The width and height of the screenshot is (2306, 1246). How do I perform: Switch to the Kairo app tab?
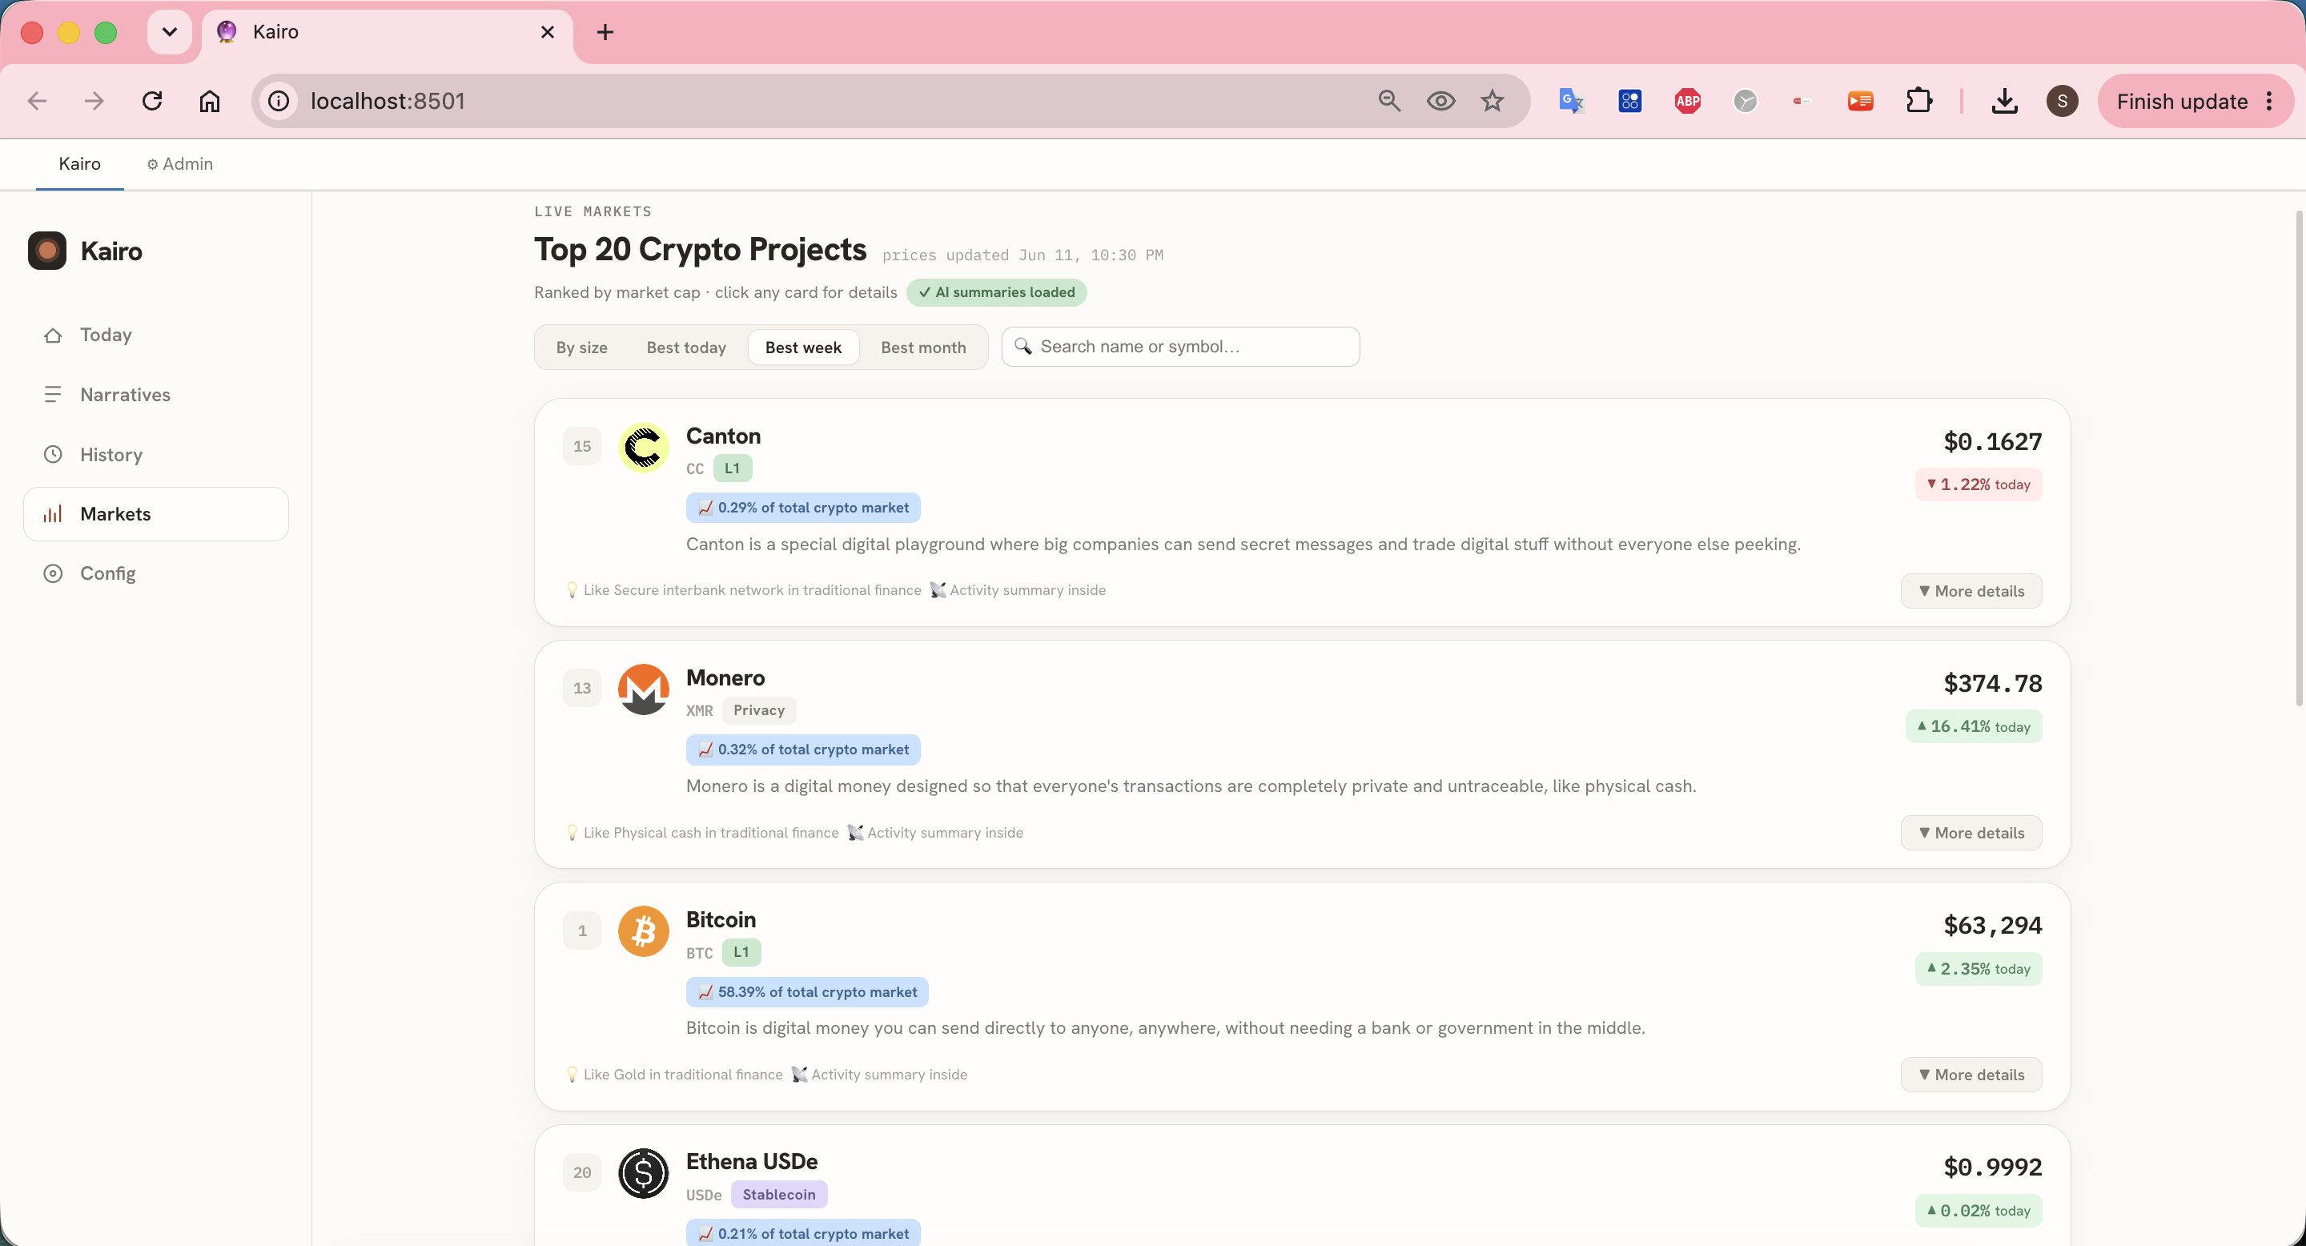tap(80, 164)
